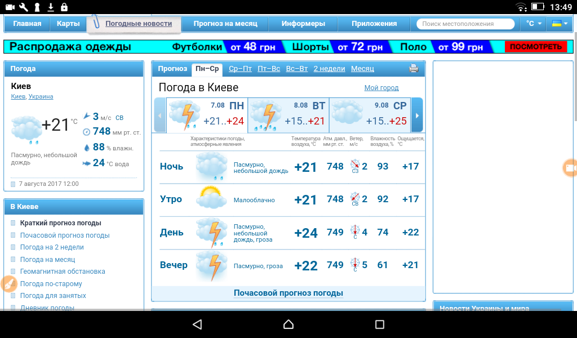This screenshot has height=338, width=577.
Task: Click the partly cloudy icon for Утро
Action: click(x=211, y=199)
